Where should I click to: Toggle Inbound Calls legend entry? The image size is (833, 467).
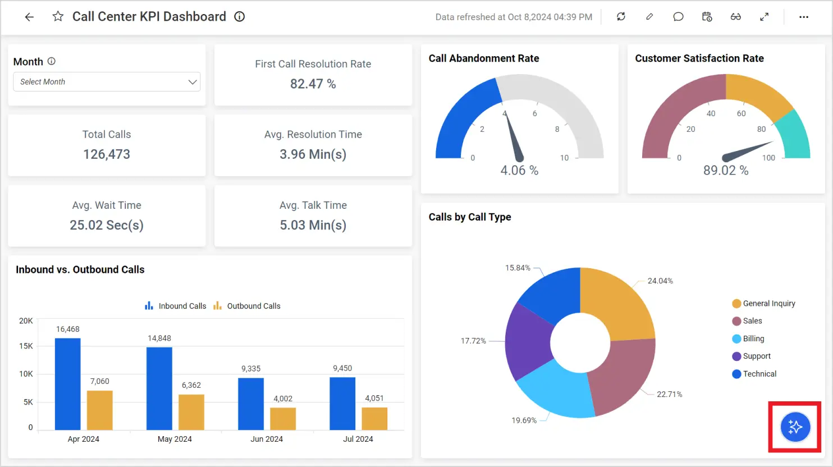[x=176, y=306]
